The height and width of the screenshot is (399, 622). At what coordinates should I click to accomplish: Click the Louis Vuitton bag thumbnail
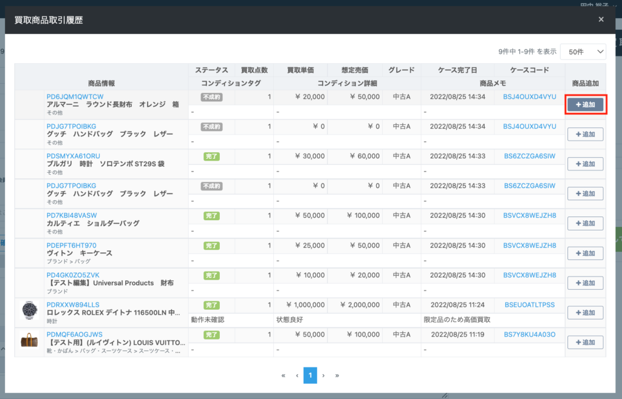point(29,341)
